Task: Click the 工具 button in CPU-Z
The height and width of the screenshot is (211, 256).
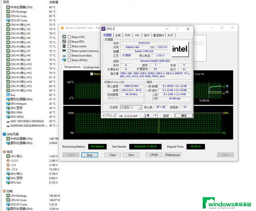Action: [x=147, y=115]
